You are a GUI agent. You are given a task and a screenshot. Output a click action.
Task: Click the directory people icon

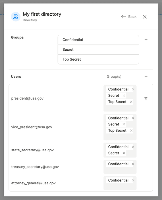pos(16,17)
